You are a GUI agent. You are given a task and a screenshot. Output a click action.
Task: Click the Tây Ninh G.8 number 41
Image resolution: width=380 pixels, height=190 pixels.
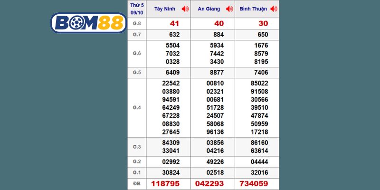tap(174, 23)
